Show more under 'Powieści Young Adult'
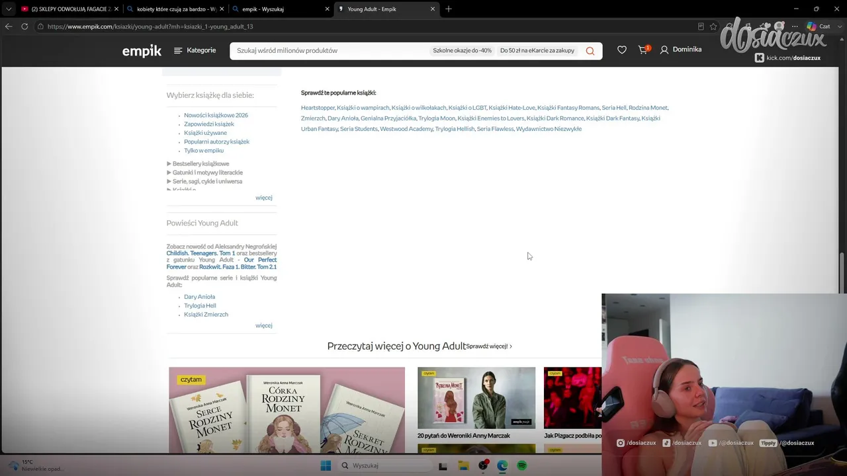Screen dimensions: 847x476 pos(264,325)
